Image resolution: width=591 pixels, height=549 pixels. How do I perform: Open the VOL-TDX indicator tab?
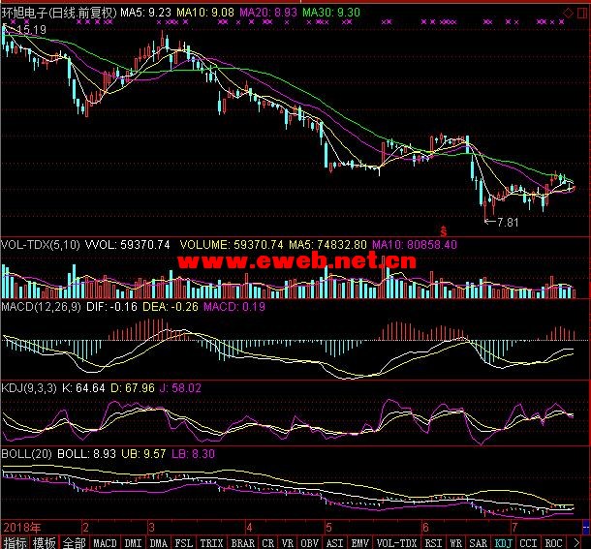coord(396,543)
